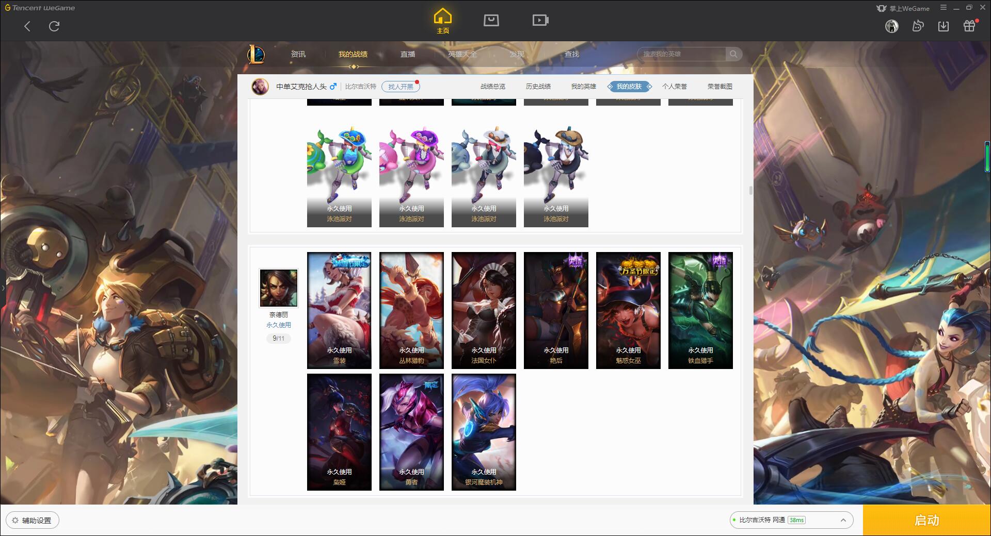Click the 奈德丽 champion portrait
The width and height of the screenshot is (991, 536).
[279, 288]
